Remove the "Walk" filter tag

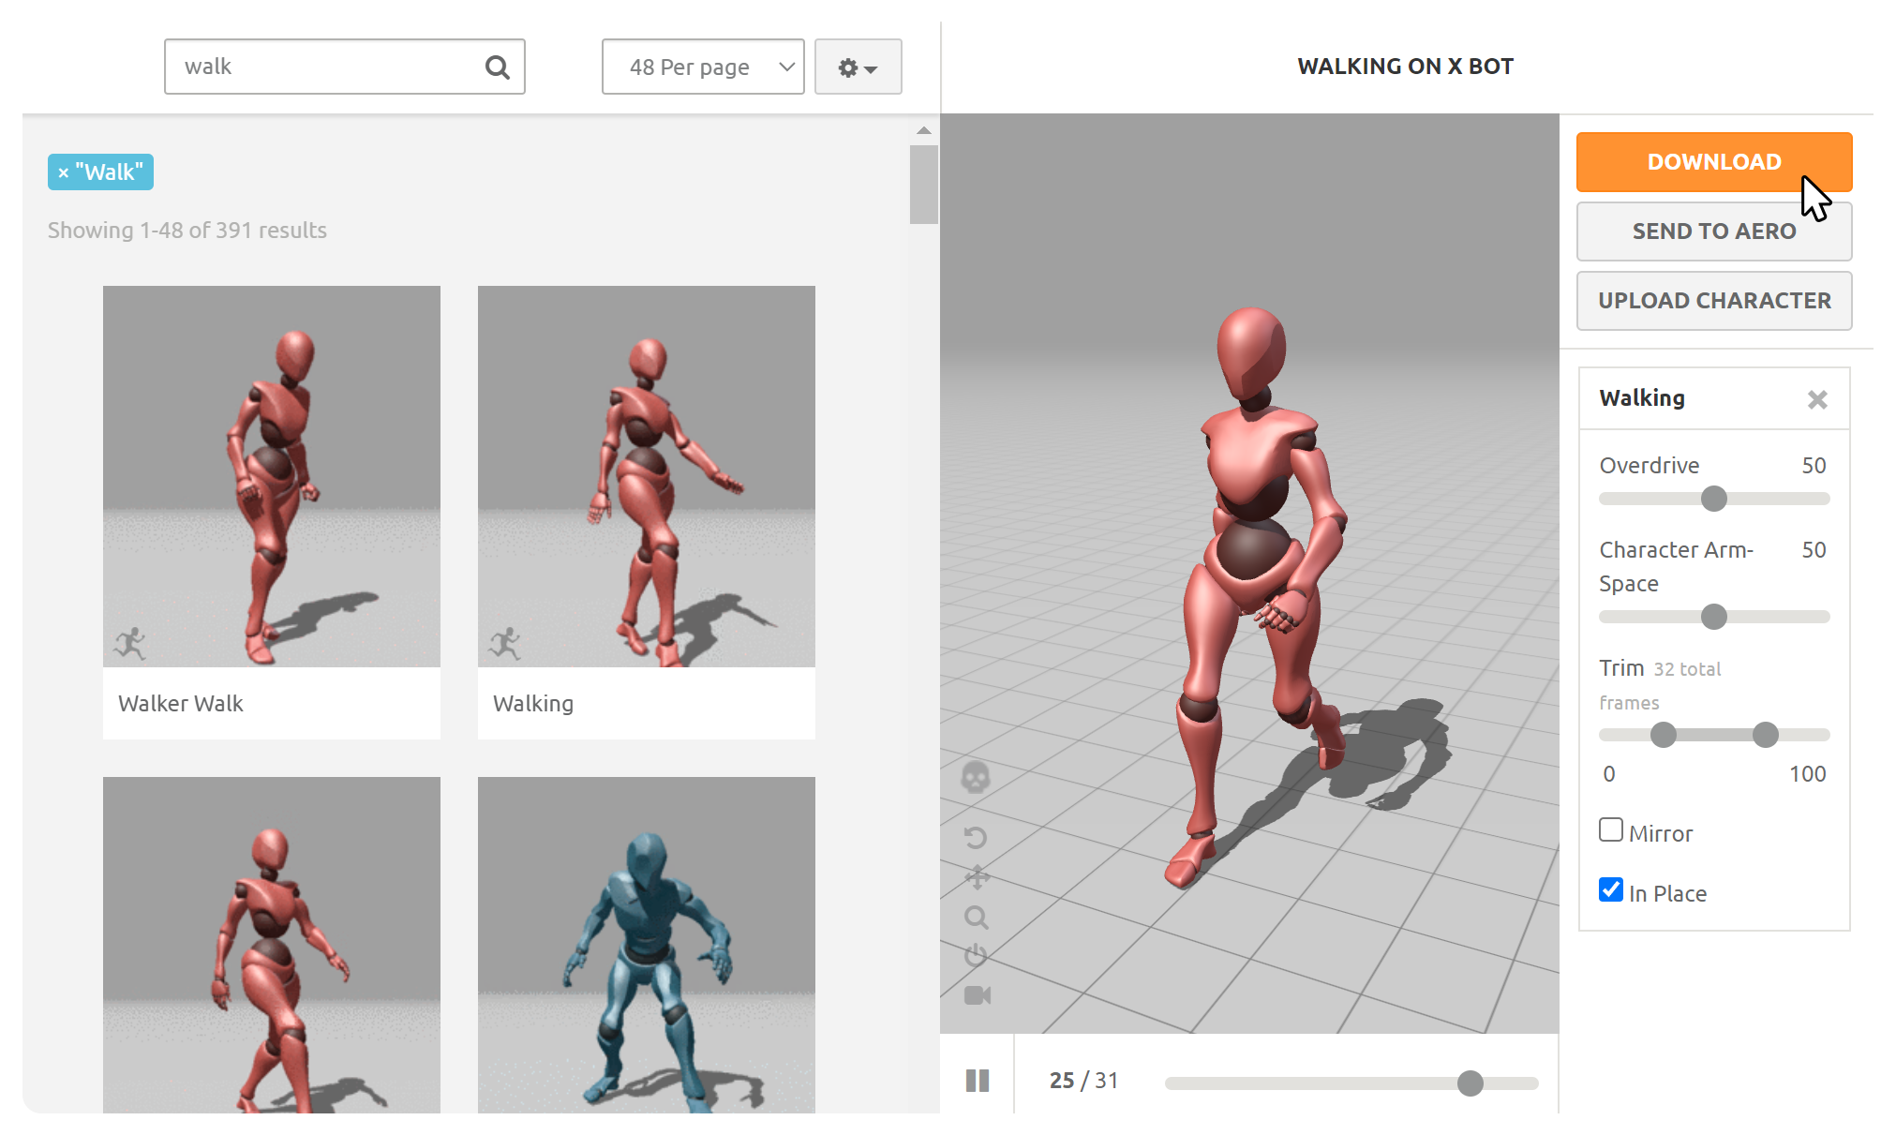tap(63, 173)
